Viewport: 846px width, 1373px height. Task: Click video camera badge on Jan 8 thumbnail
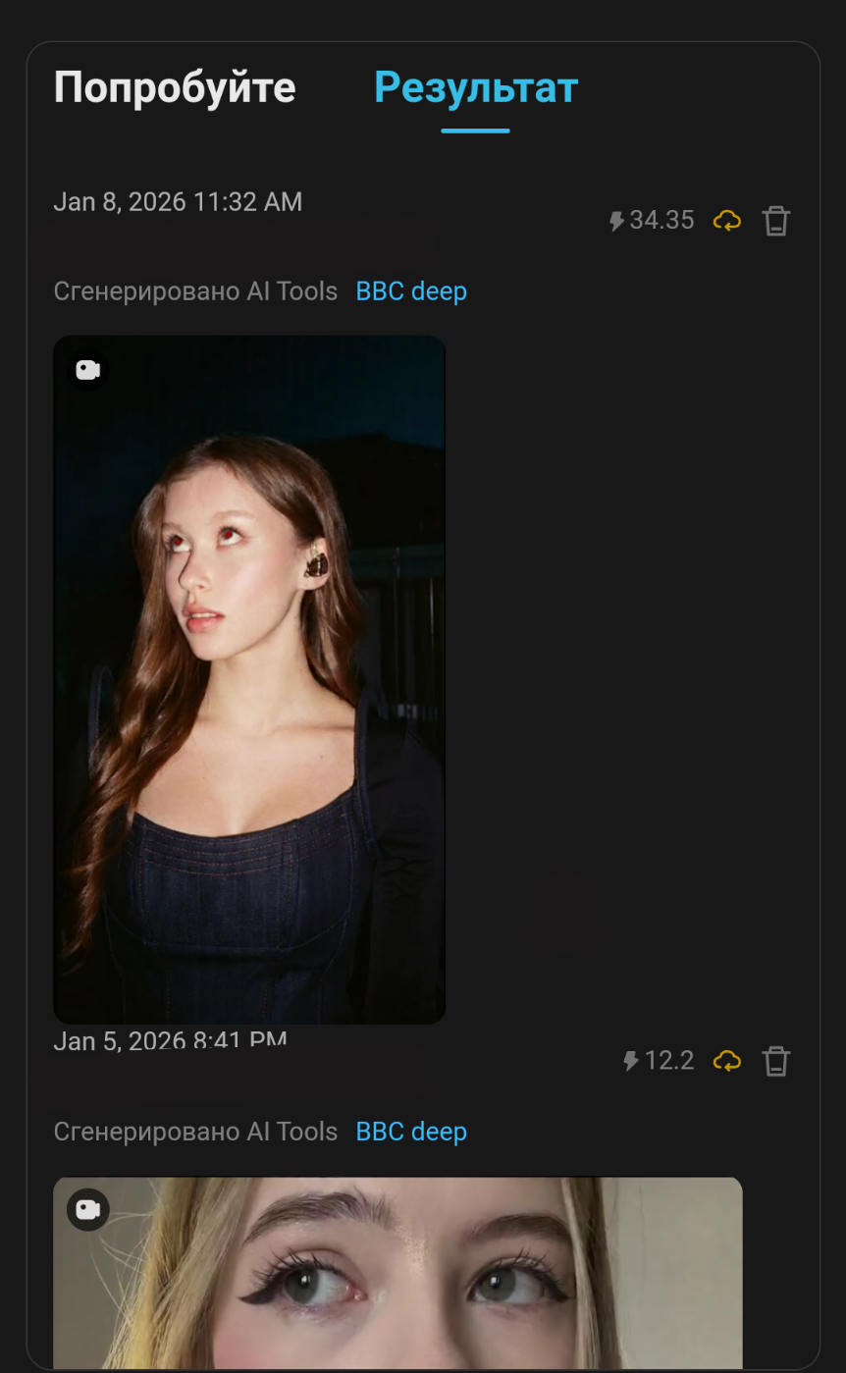[x=88, y=370]
